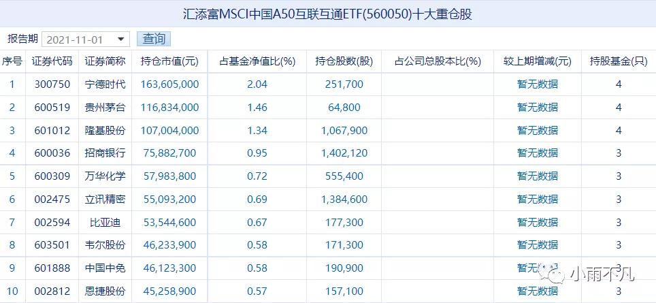Select 占公司总股本比(%) column header
The height and width of the screenshot is (303, 656).
(x=438, y=61)
